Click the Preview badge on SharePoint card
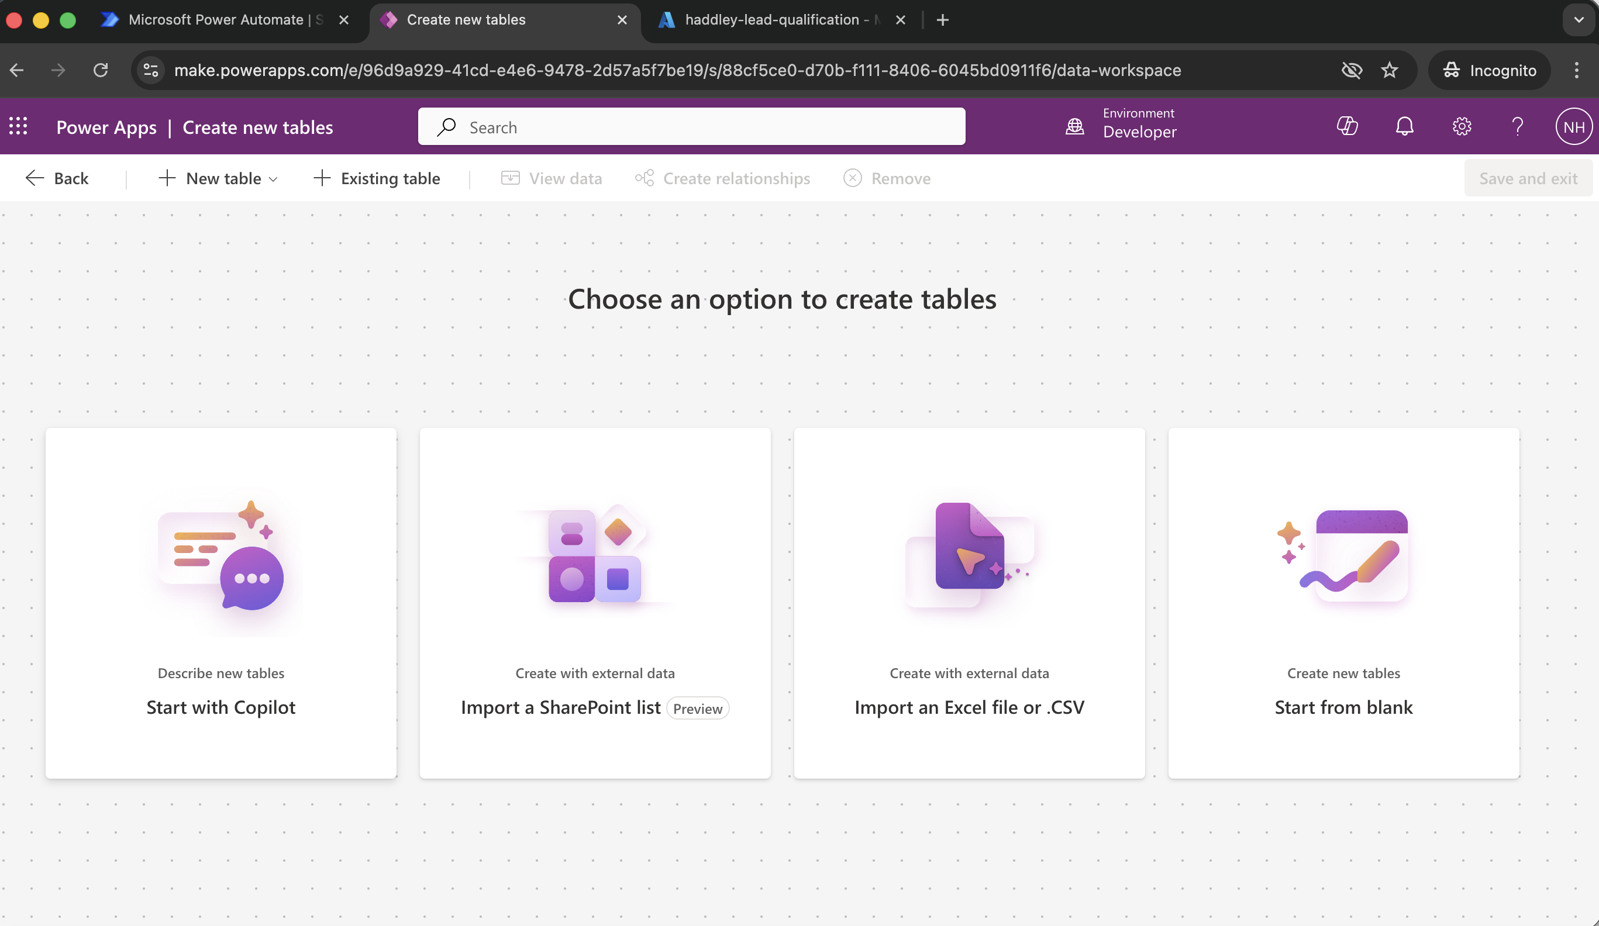This screenshot has height=926, width=1599. point(697,709)
